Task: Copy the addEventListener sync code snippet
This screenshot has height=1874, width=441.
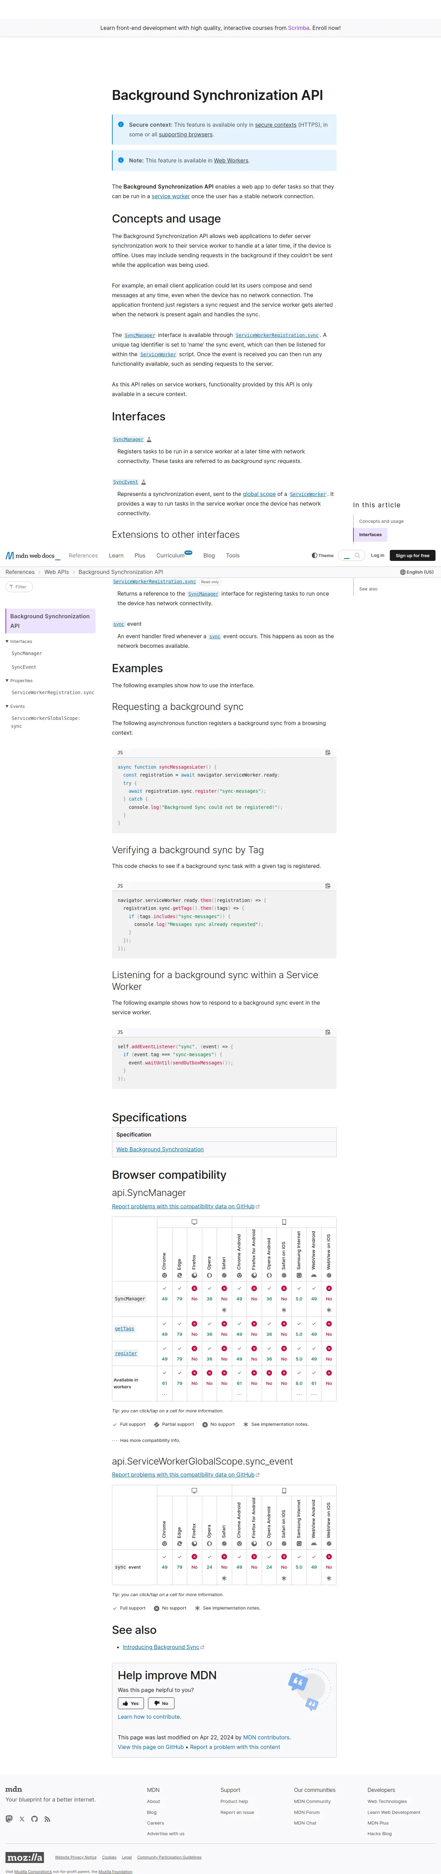Action: pos(327,1031)
